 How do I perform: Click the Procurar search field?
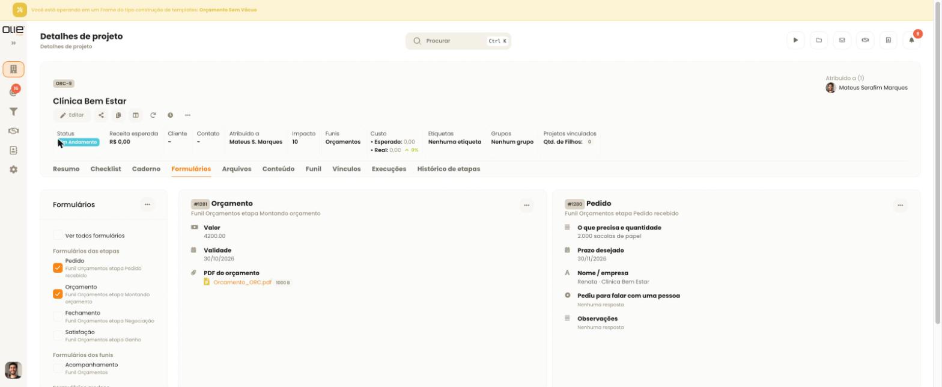coord(458,41)
